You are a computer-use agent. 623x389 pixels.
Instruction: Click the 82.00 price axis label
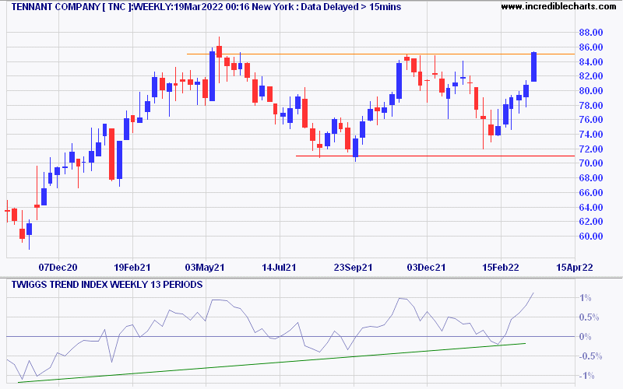click(x=590, y=76)
